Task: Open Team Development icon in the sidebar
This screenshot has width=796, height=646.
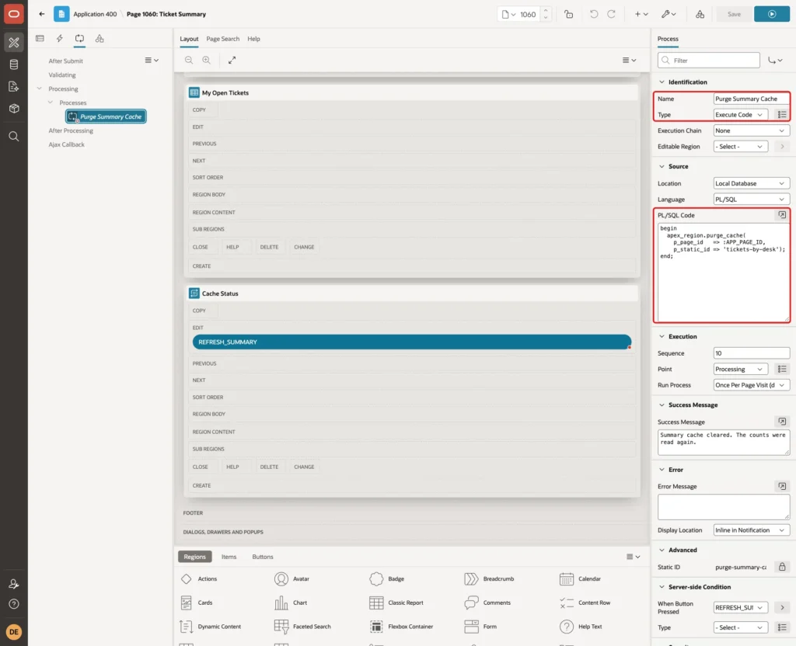Action: tap(14, 86)
